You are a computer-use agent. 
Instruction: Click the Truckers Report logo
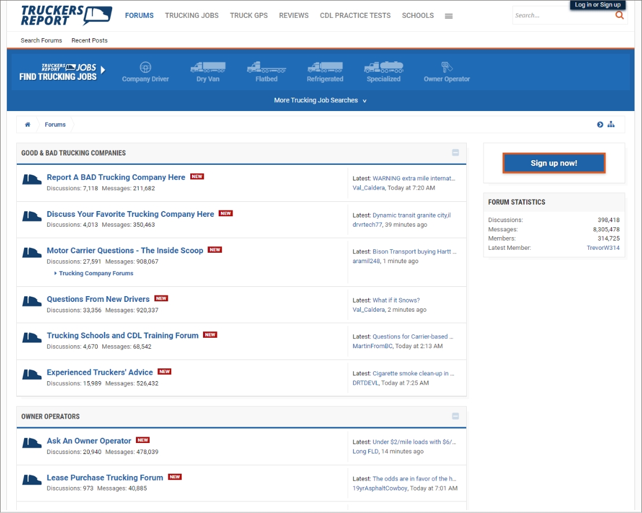pyautogui.click(x=67, y=16)
